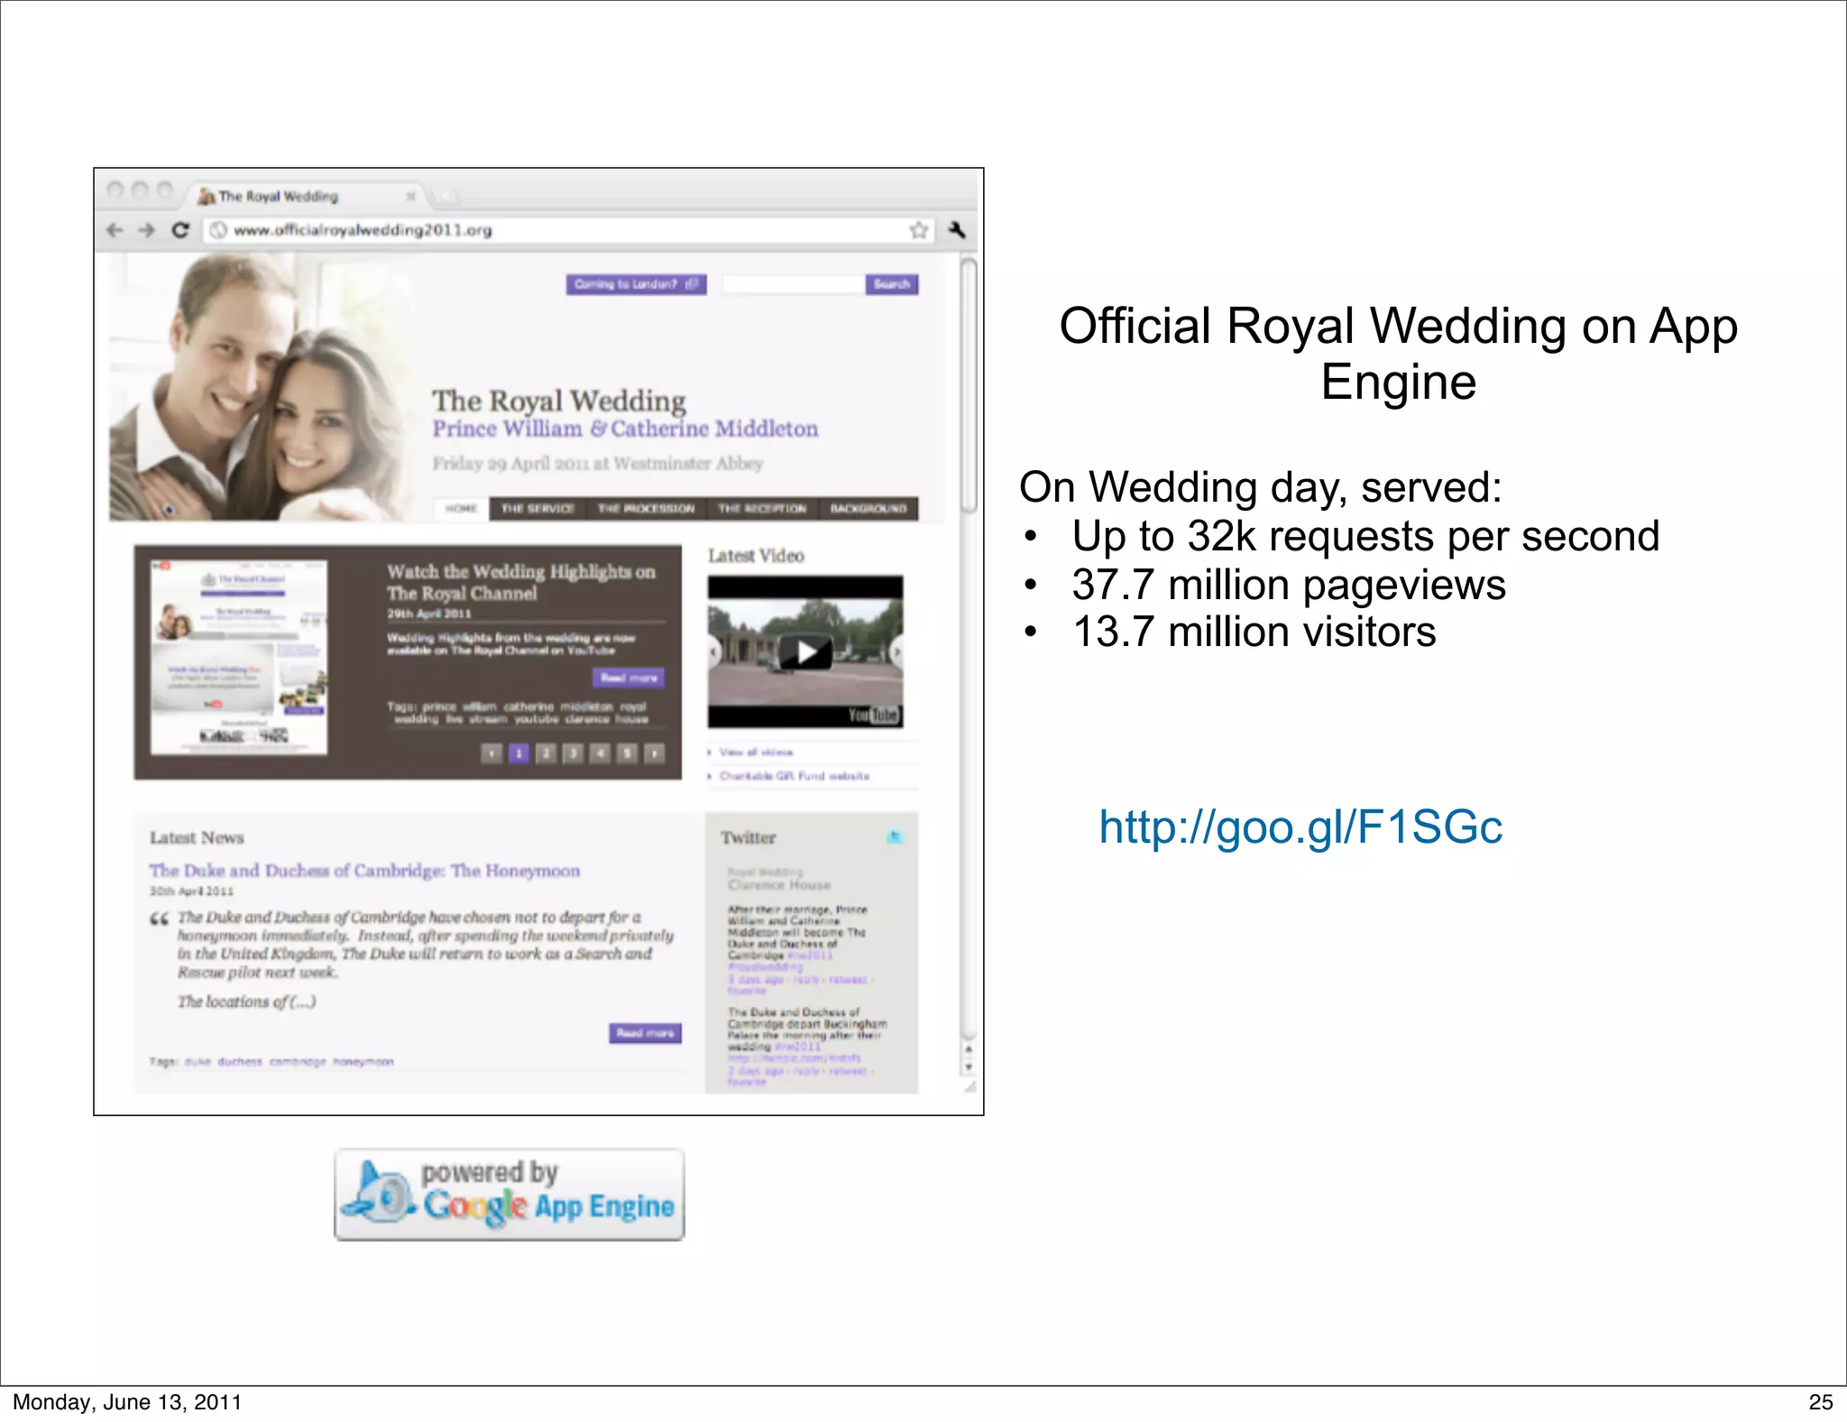Open the Wedding Highlights feature thumbnail

click(239, 657)
